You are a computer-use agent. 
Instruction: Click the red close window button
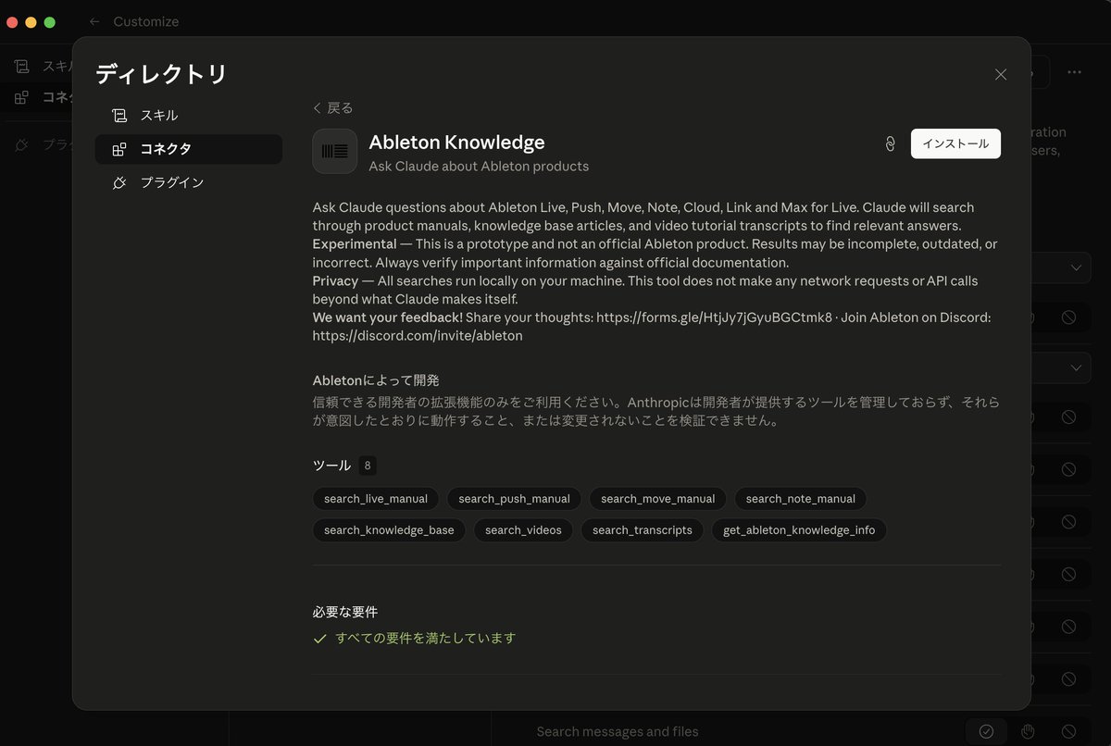click(12, 22)
